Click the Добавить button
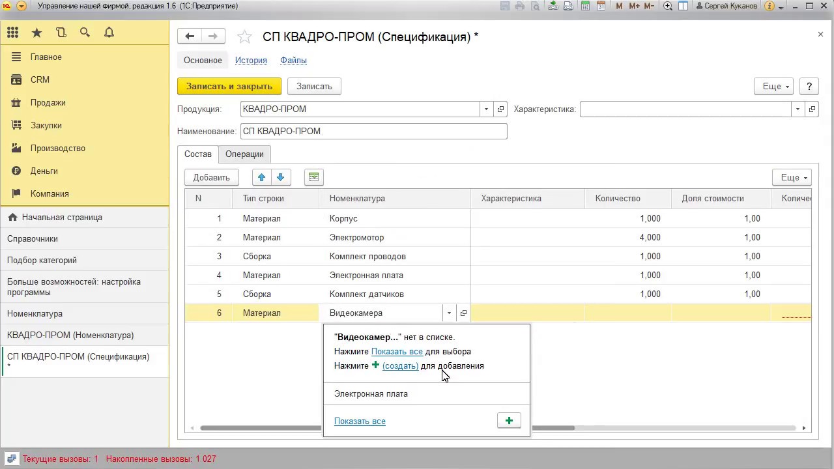This screenshot has width=834, height=469. (x=212, y=177)
